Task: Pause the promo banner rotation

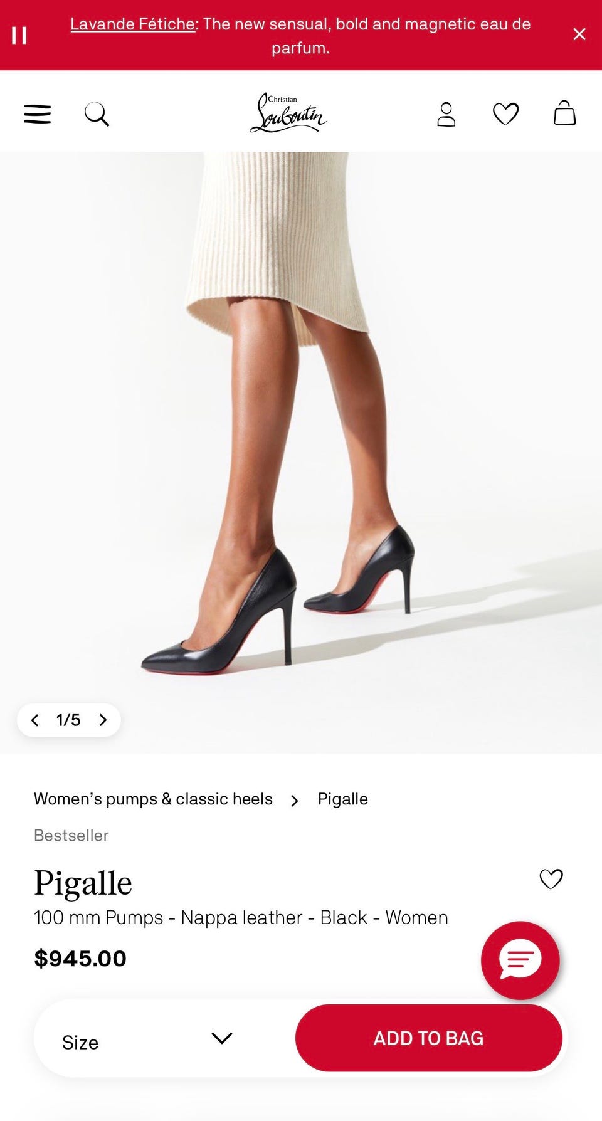Action: pyautogui.click(x=19, y=35)
